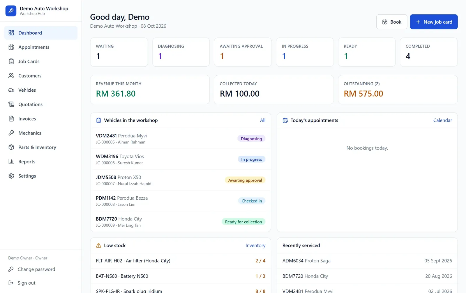The height and width of the screenshot is (293, 466).
Task: Open the PDM1142 Perodua Bezza job row
Action: click(181, 201)
